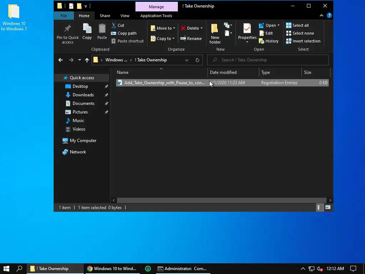This screenshot has width=365, height=274.
Task: Open Action Center notifications icon
Action: 353,269
